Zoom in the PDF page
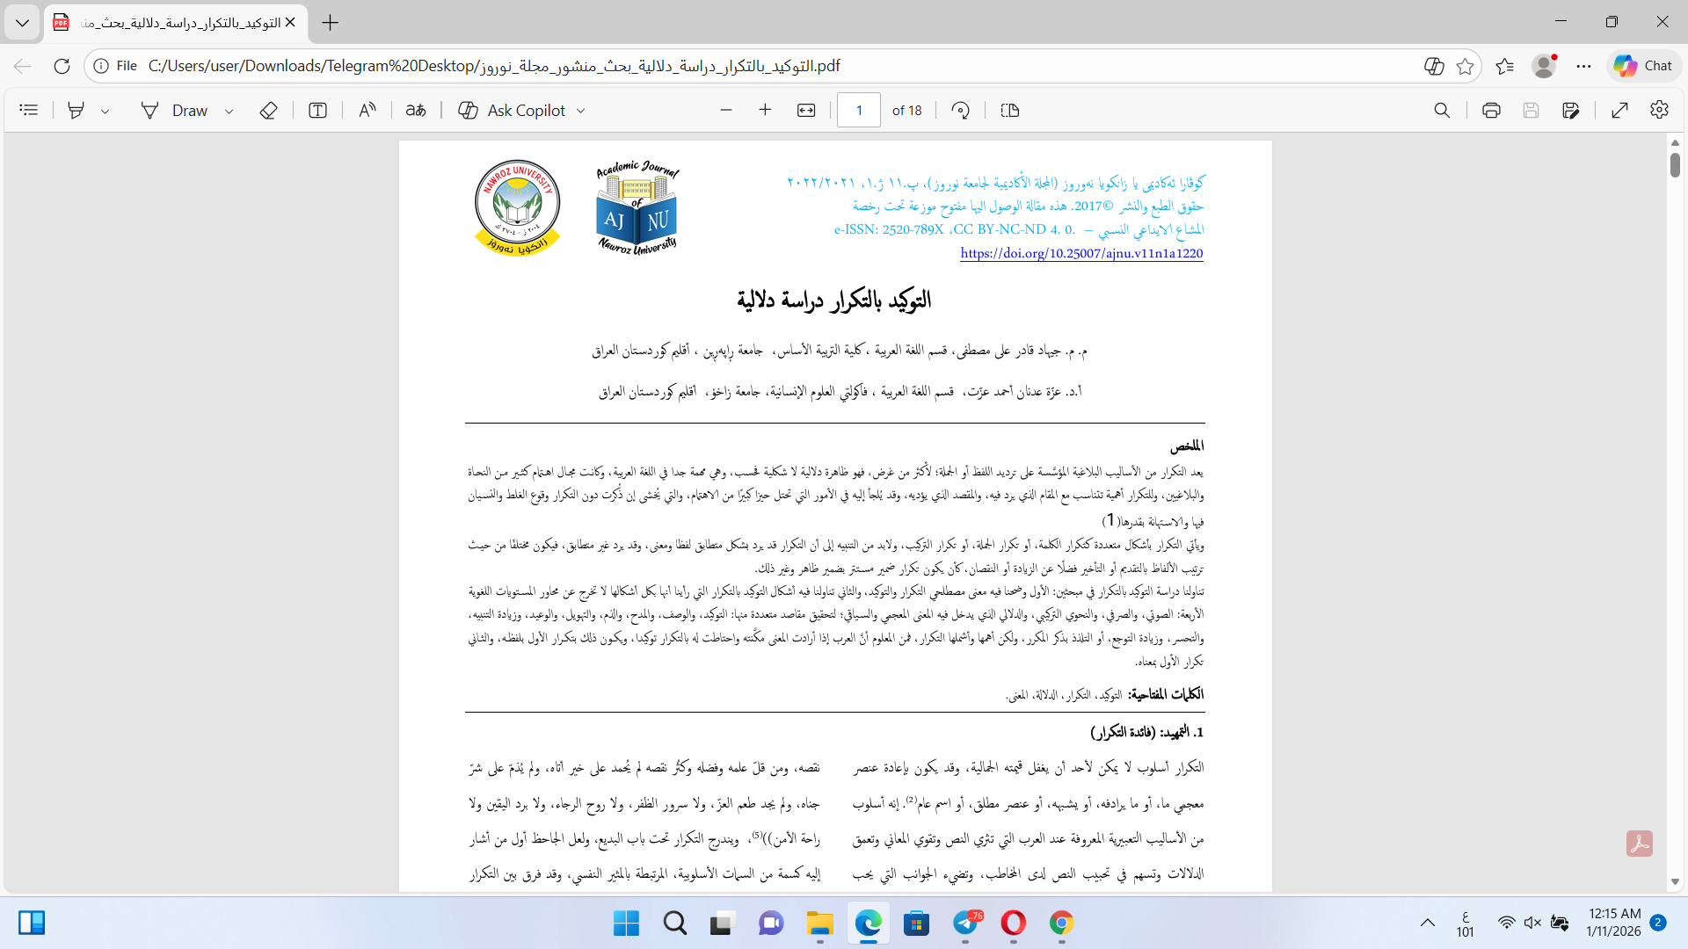The height and width of the screenshot is (949, 1688). (765, 110)
